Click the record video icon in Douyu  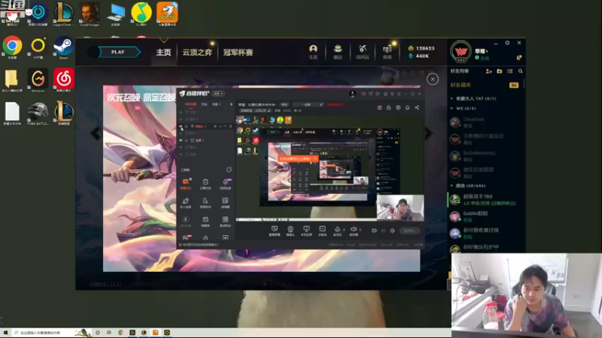point(374,231)
